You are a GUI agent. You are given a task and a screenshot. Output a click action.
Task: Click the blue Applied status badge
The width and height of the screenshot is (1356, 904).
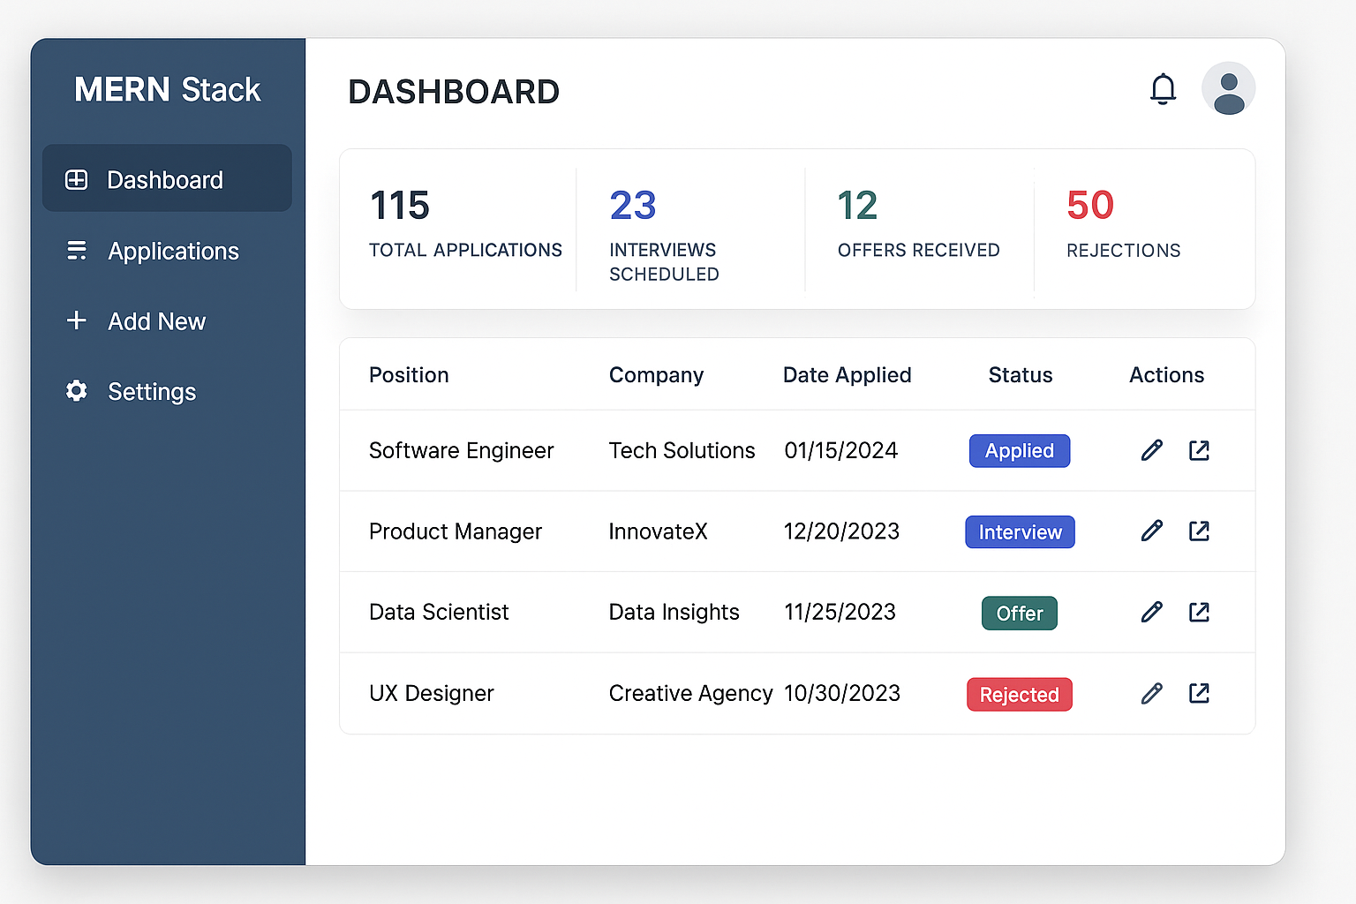[1019, 450]
